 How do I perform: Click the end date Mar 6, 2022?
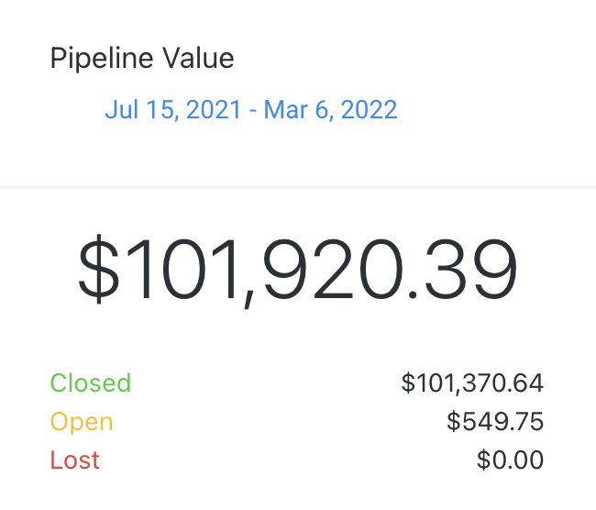(x=331, y=110)
